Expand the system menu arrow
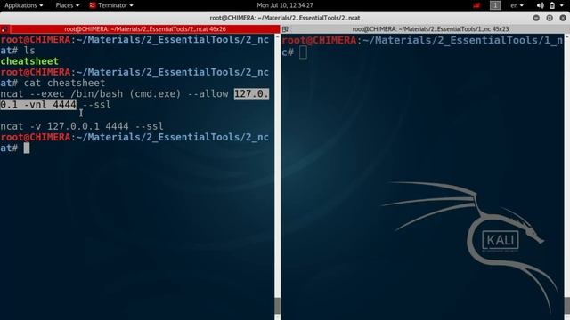The height and width of the screenshot is (320, 570). tap(562, 5)
